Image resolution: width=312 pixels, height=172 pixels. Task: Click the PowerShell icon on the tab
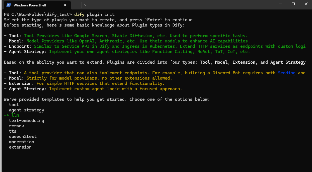click(8, 5)
